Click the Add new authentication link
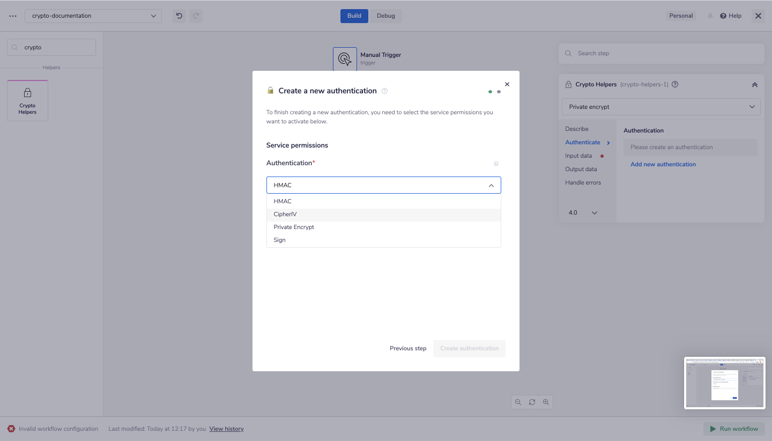The image size is (772, 441). tap(663, 164)
